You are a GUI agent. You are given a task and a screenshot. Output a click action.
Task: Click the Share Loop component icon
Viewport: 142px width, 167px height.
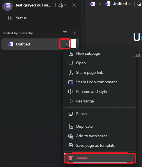71,82
